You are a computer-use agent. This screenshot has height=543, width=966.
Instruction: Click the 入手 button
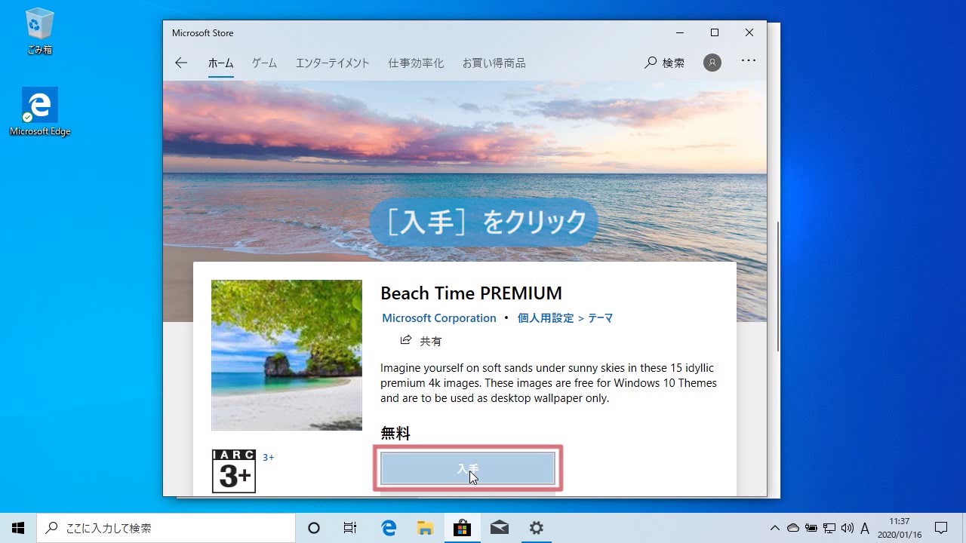click(468, 468)
